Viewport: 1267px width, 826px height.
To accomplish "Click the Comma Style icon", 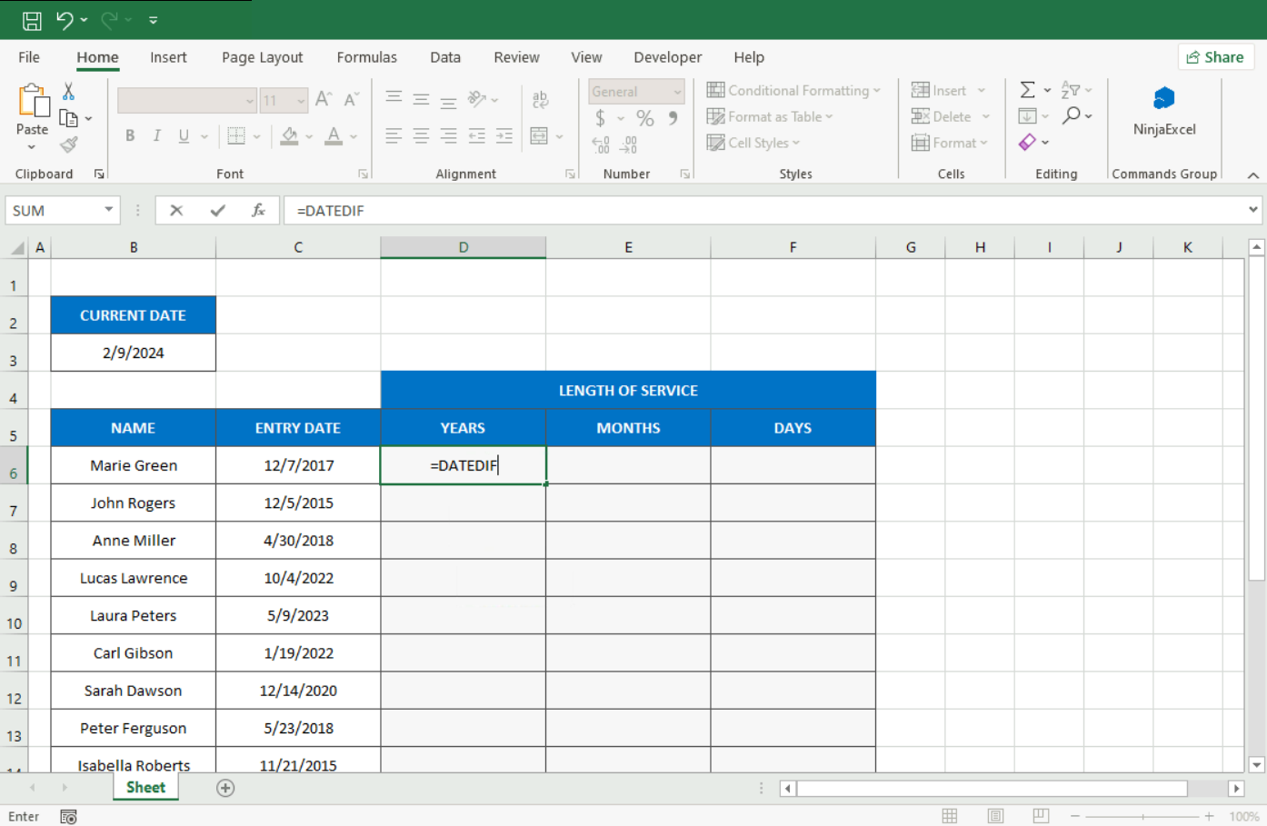I will point(673,117).
